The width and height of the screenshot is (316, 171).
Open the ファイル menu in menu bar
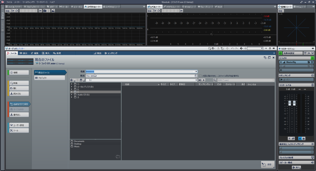pyautogui.click(x=9, y=2)
